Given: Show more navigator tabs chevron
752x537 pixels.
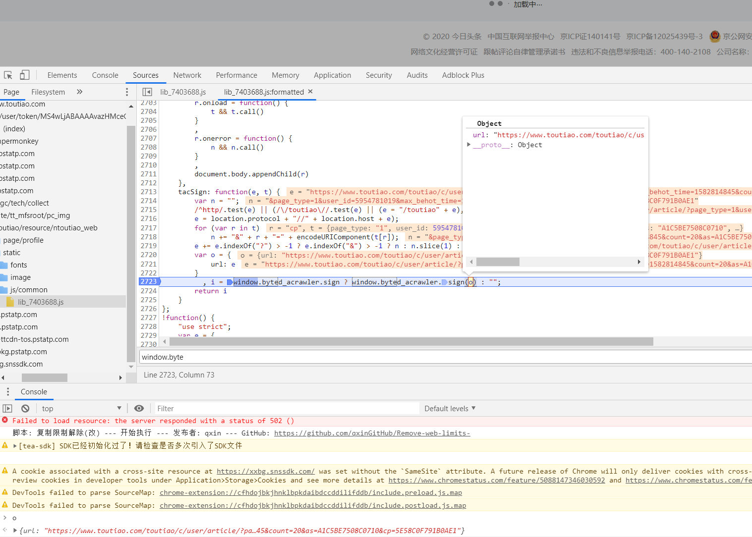Looking at the screenshot, I should tap(79, 92).
